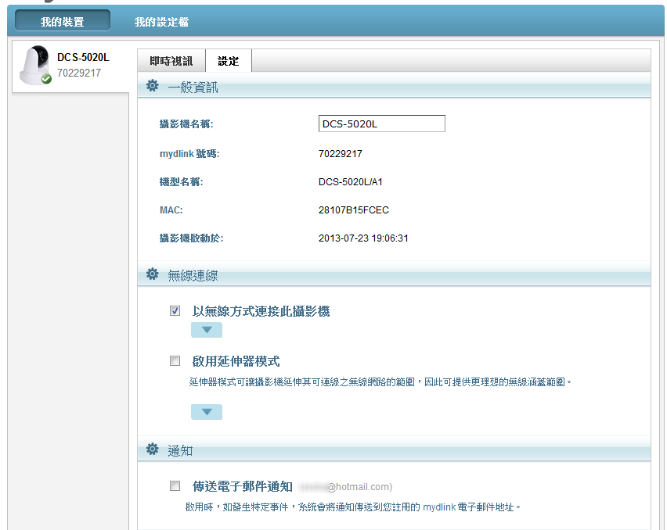This screenshot has height=530, width=667.
Task: Select the 設定 tab
Action: tap(228, 61)
